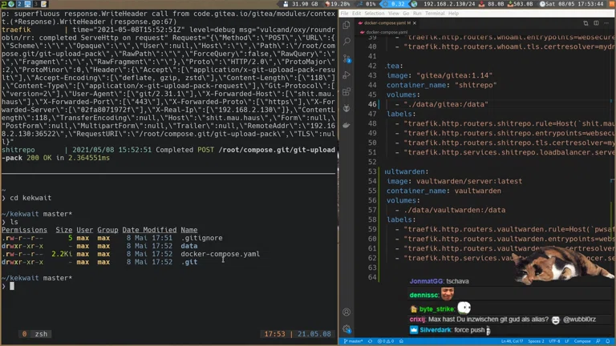Open the Run menu

point(417,14)
